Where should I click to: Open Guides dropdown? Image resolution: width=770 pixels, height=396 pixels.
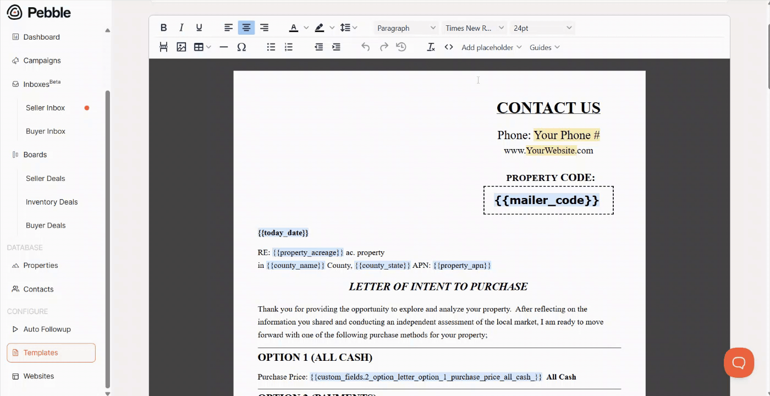[x=544, y=47]
